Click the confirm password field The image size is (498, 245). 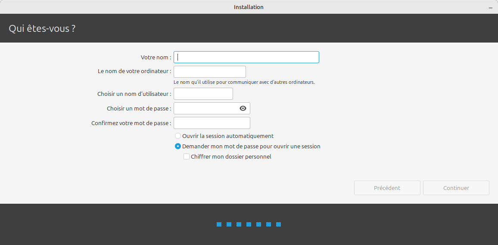coord(212,123)
